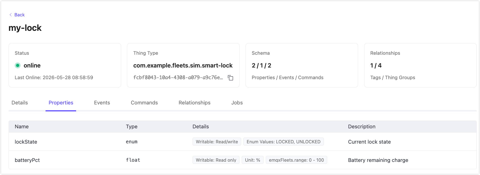
Task: Click the enum type cell
Action: click(132, 142)
